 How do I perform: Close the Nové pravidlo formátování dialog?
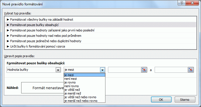tap(192, 3)
